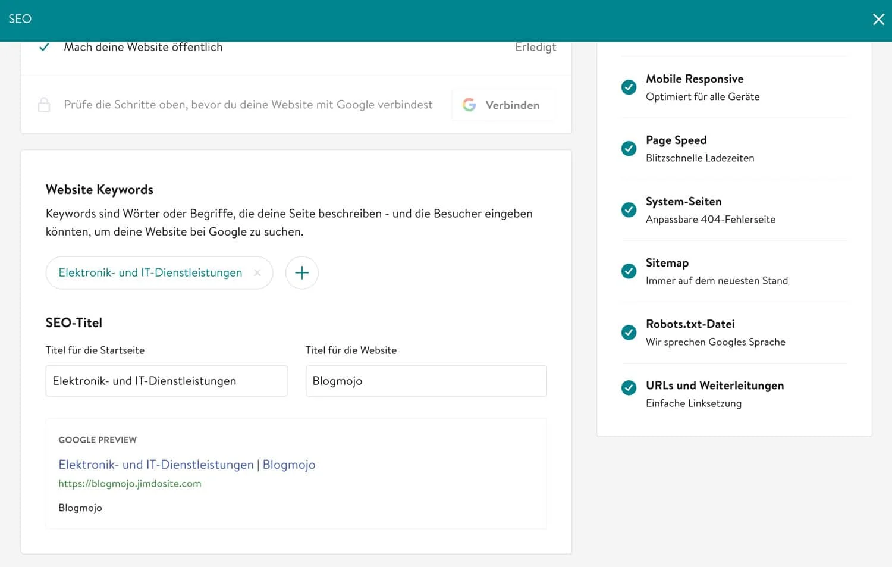Open the Google Preview section heading
Viewport: 892px width, 567px height.
98,440
